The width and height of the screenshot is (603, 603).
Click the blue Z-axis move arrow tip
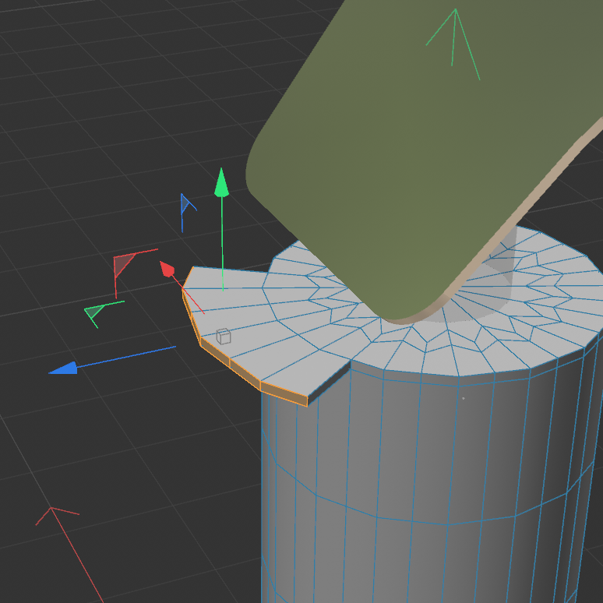pos(63,368)
